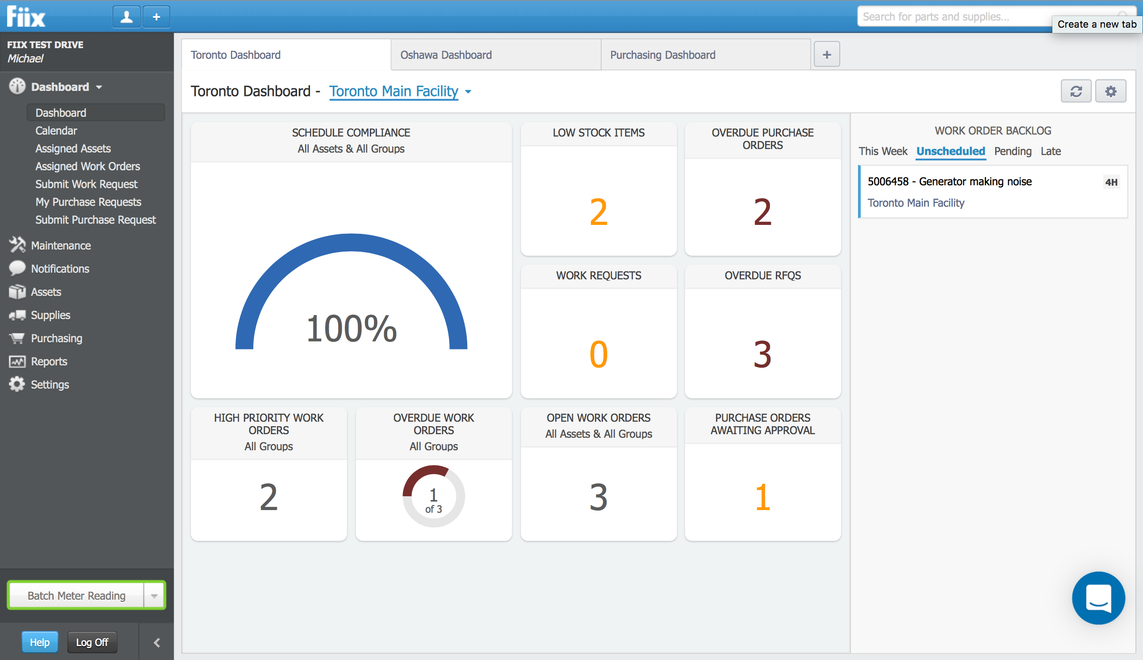Show This Week backlog filter
Viewport: 1143px width, 660px height.
tap(882, 151)
